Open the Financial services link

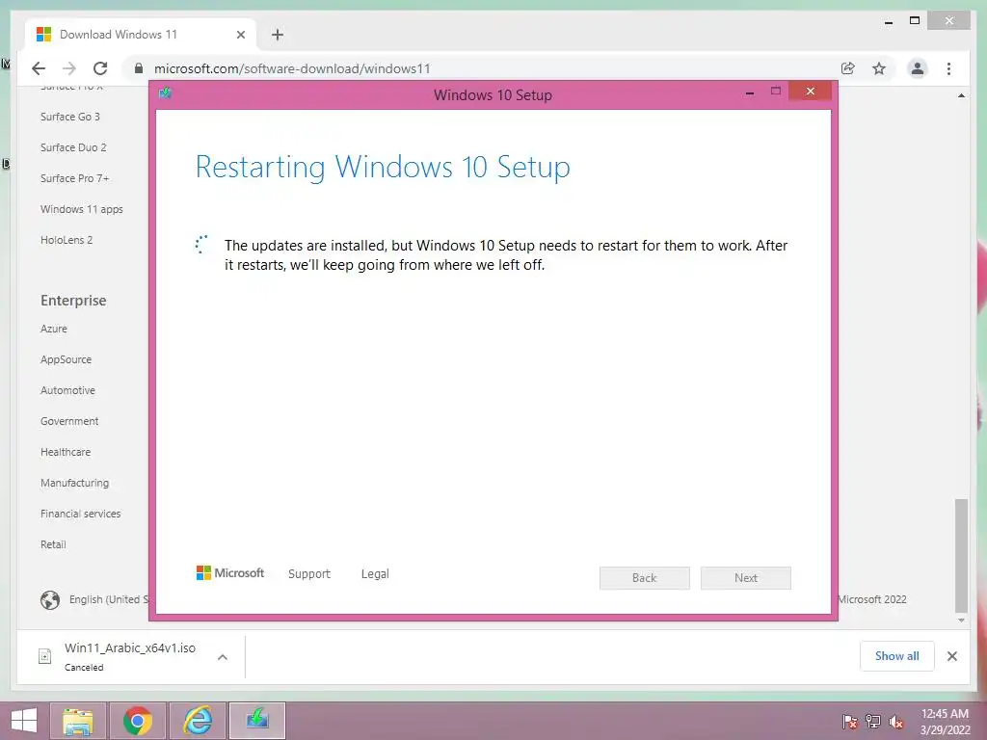click(x=81, y=514)
